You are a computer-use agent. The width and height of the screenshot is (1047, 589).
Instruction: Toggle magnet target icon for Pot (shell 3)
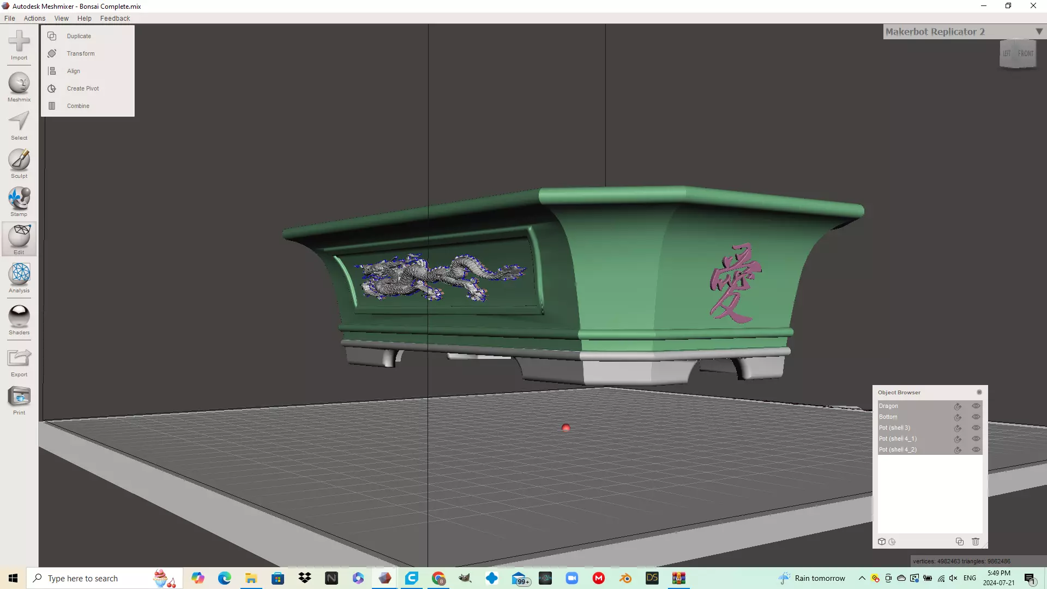pyautogui.click(x=958, y=428)
